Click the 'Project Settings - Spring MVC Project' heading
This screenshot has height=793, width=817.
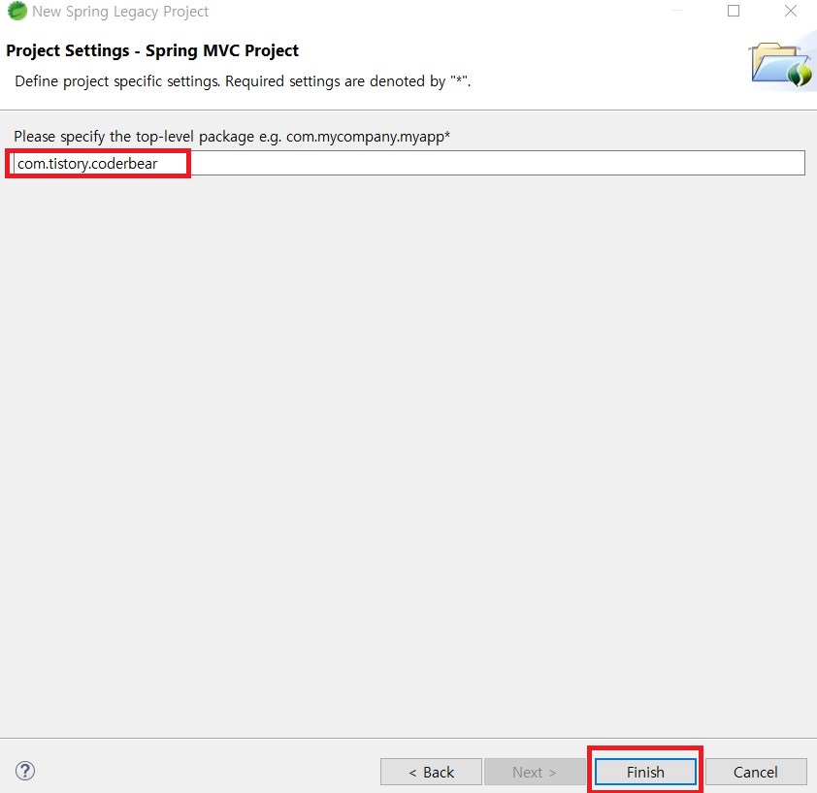tap(152, 50)
